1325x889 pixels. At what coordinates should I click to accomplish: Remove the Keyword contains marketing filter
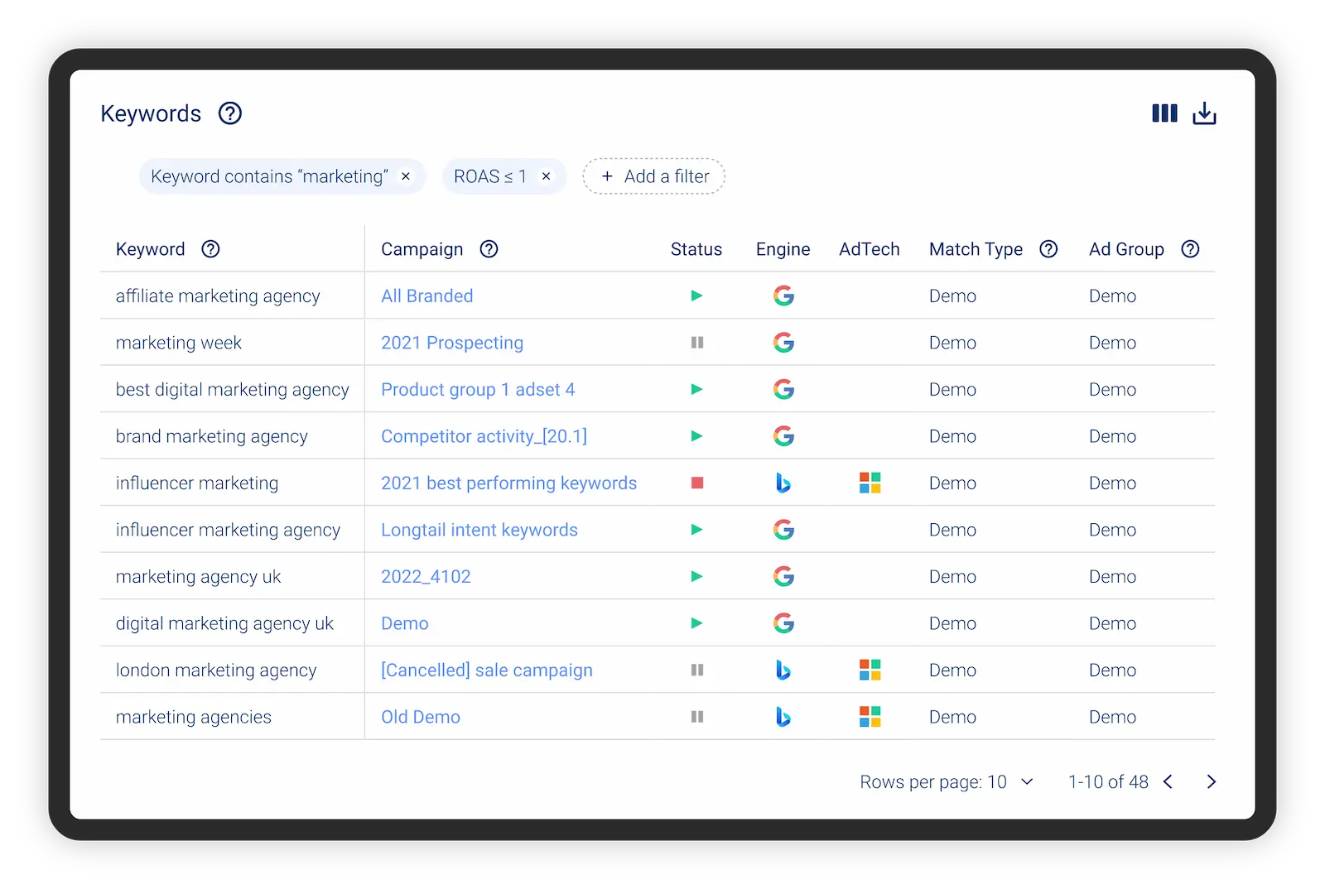[406, 176]
